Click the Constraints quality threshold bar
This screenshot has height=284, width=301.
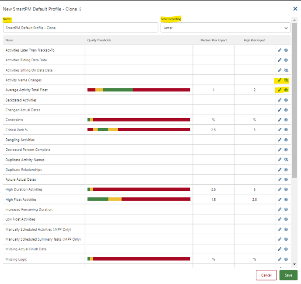pyautogui.click(x=139, y=119)
